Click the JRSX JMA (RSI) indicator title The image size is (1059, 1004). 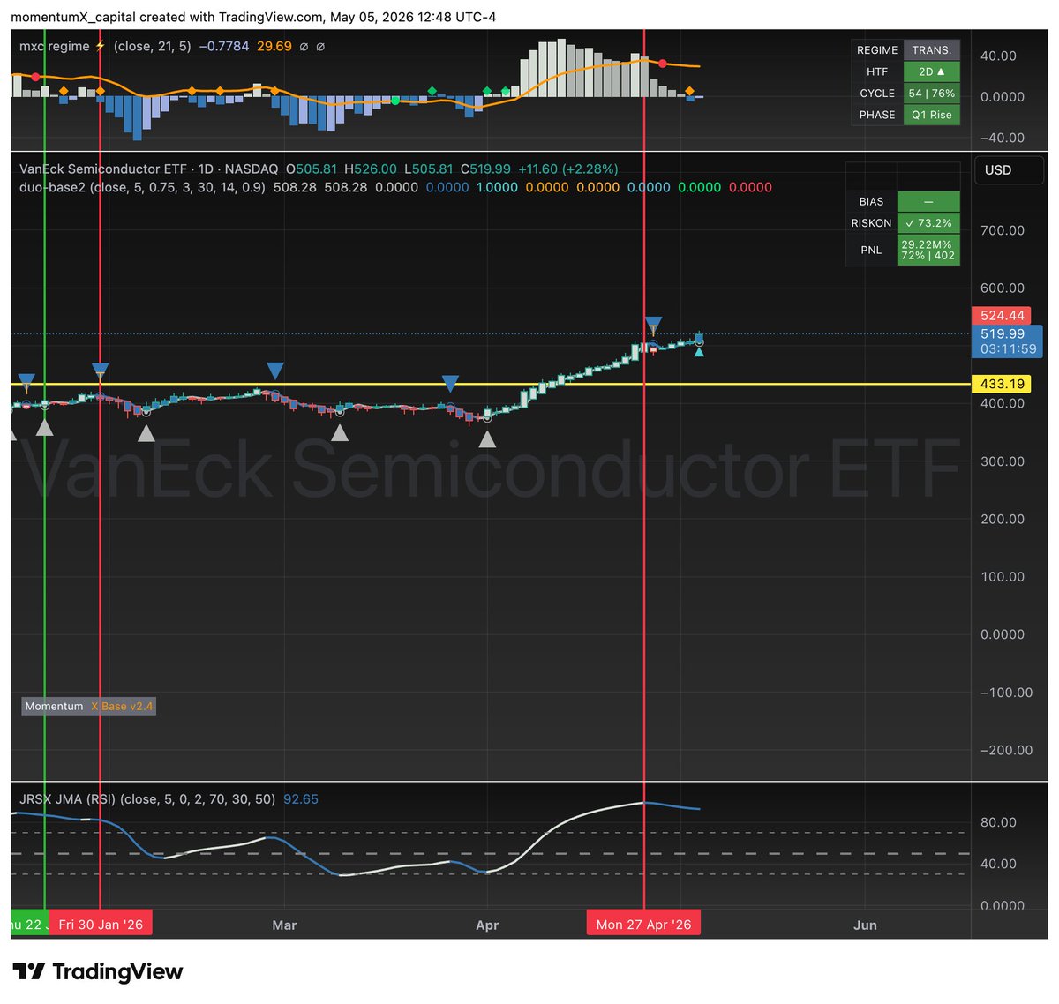pyautogui.click(x=68, y=799)
